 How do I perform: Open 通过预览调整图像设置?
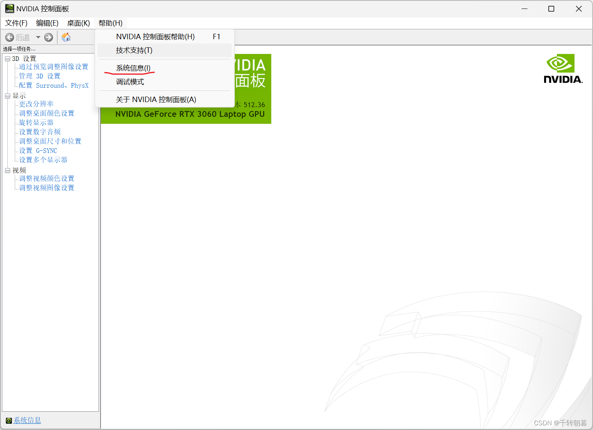pos(54,67)
